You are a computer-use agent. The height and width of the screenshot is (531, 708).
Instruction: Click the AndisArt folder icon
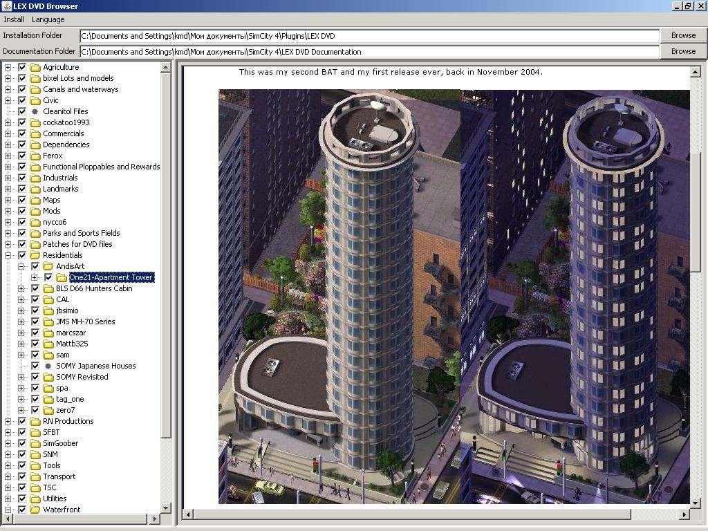click(48, 266)
